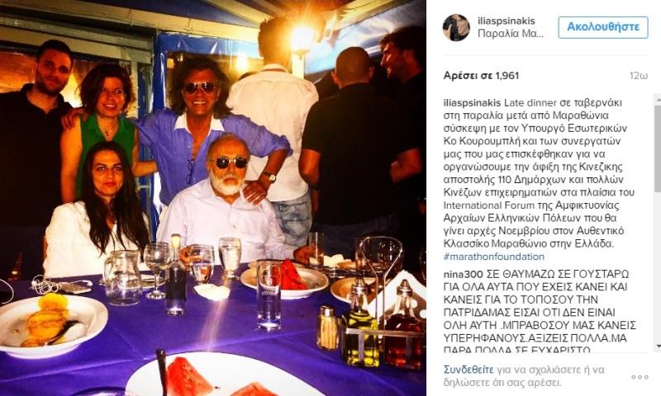
Task: Click the nina300 comment text
Action: pyautogui.click(x=540, y=312)
